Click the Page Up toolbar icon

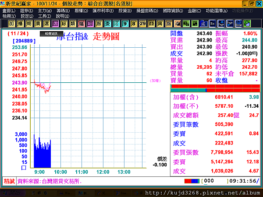221,24
